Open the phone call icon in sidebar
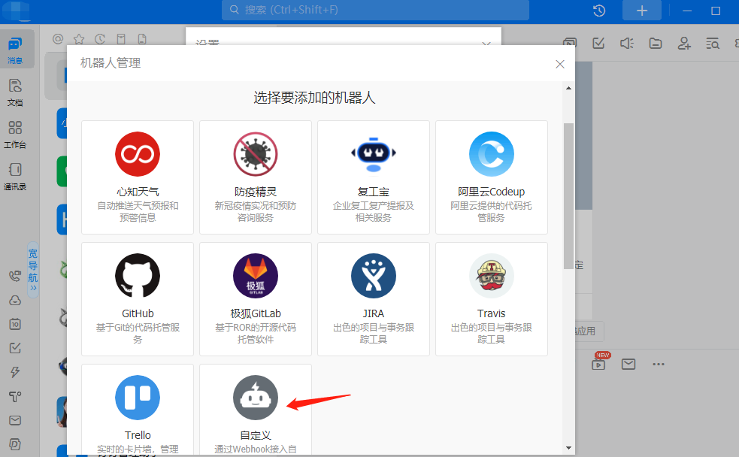Screen dimensions: 739x457 15,276
